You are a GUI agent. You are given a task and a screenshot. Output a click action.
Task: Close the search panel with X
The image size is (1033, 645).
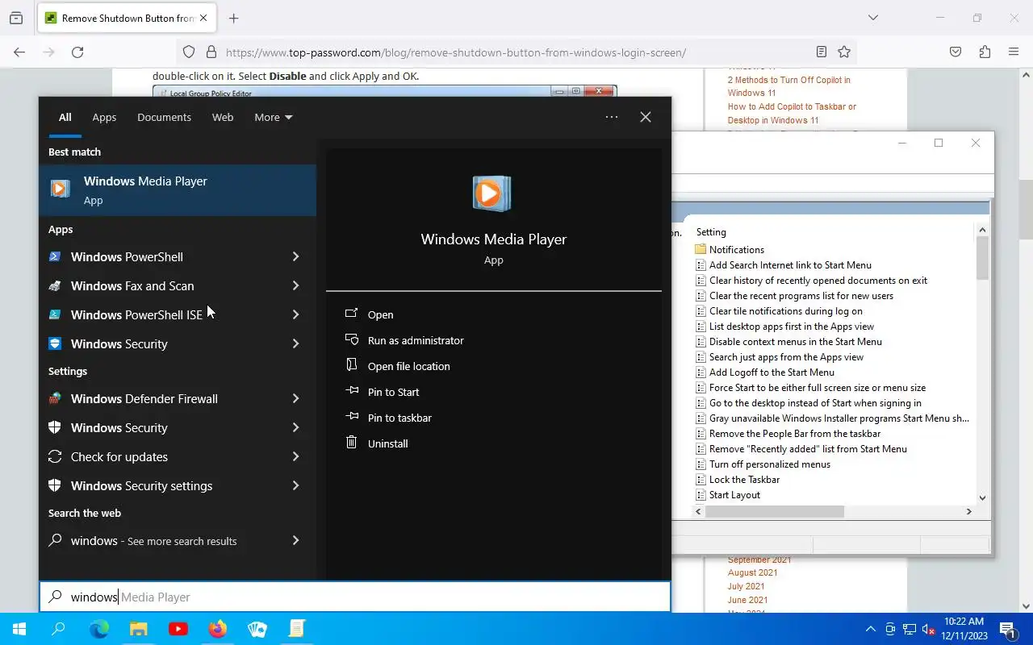coord(646,117)
